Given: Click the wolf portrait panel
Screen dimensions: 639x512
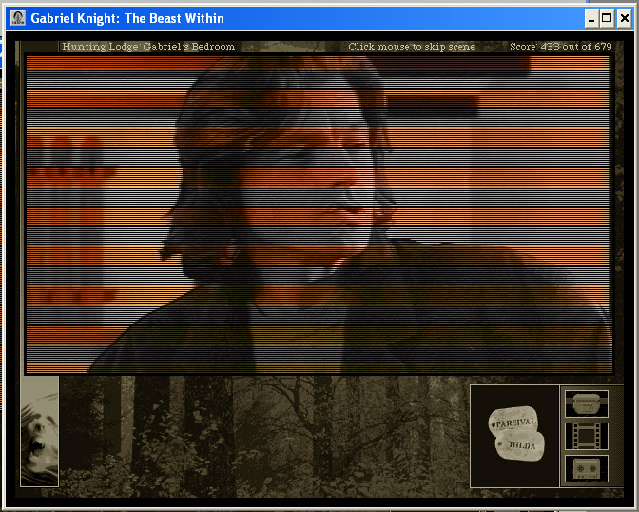Looking at the screenshot, I should coord(40,431).
